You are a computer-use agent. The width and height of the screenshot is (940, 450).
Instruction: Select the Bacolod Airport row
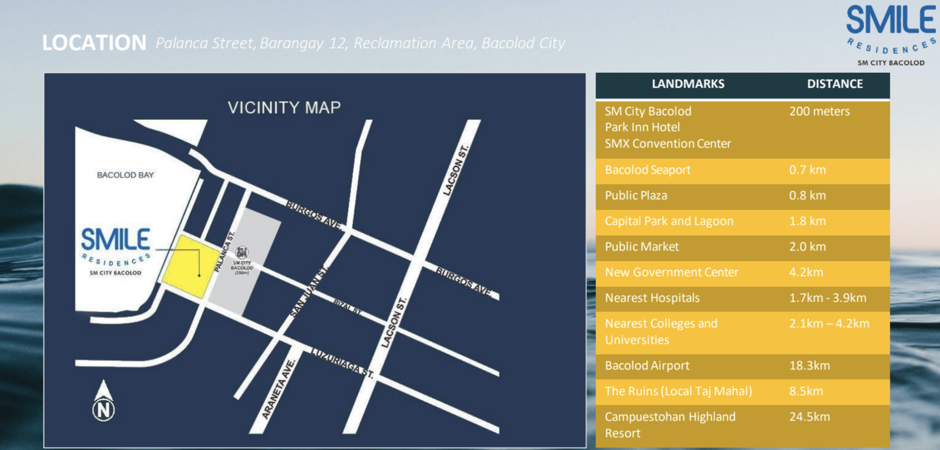click(743, 366)
